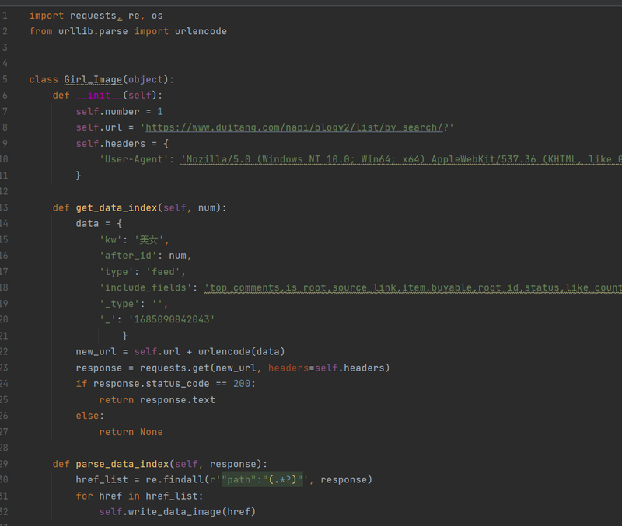Click the 'self.headers = {' line

(122, 144)
